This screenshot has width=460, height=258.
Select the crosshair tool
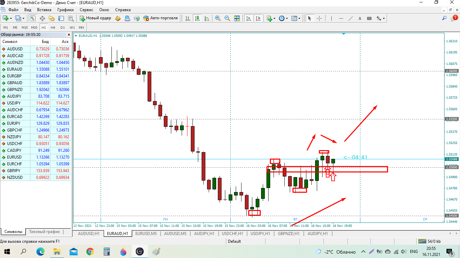pos(319,18)
